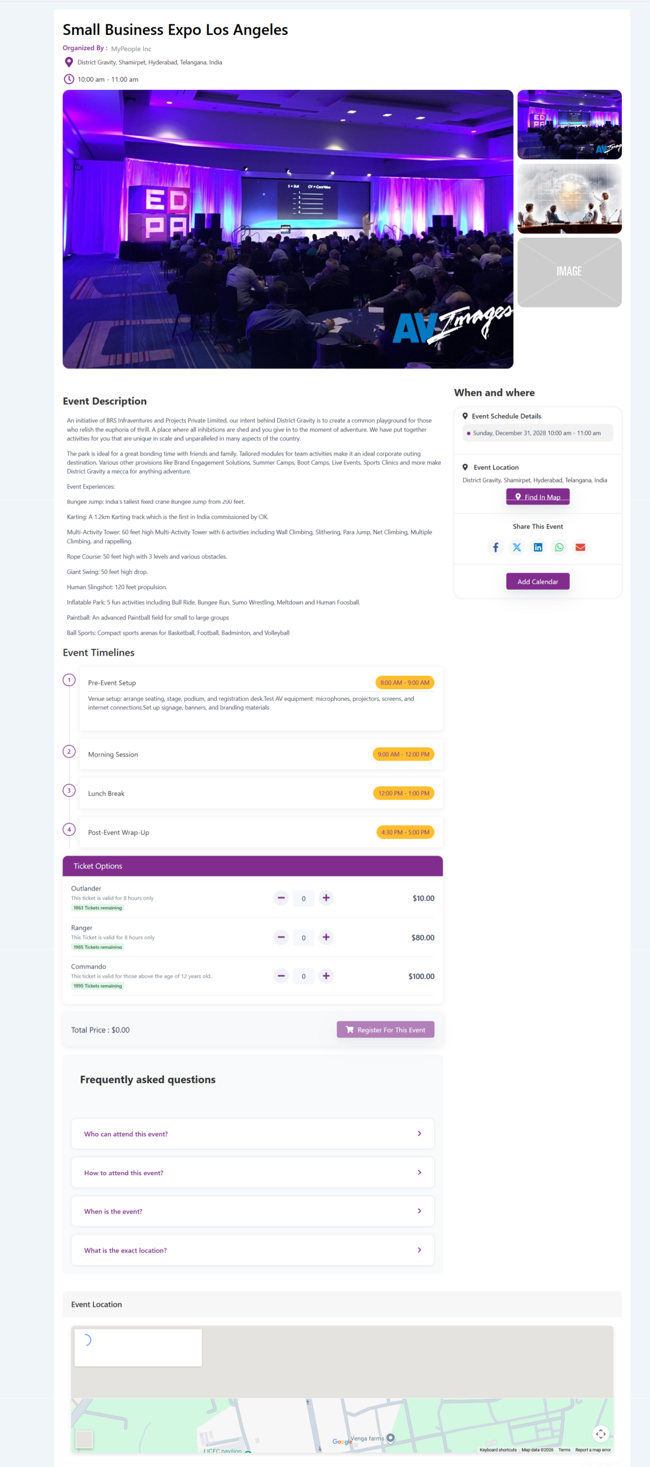This screenshot has width=650, height=1467.
Task: Expand "How to attend this event?" question
Action: [253, 1172]
